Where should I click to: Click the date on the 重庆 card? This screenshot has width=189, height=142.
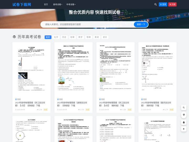146,110
